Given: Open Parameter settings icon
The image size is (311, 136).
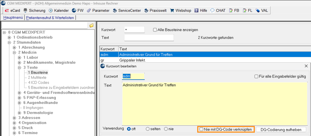Looking at the screenshot, I should (89, 10).
